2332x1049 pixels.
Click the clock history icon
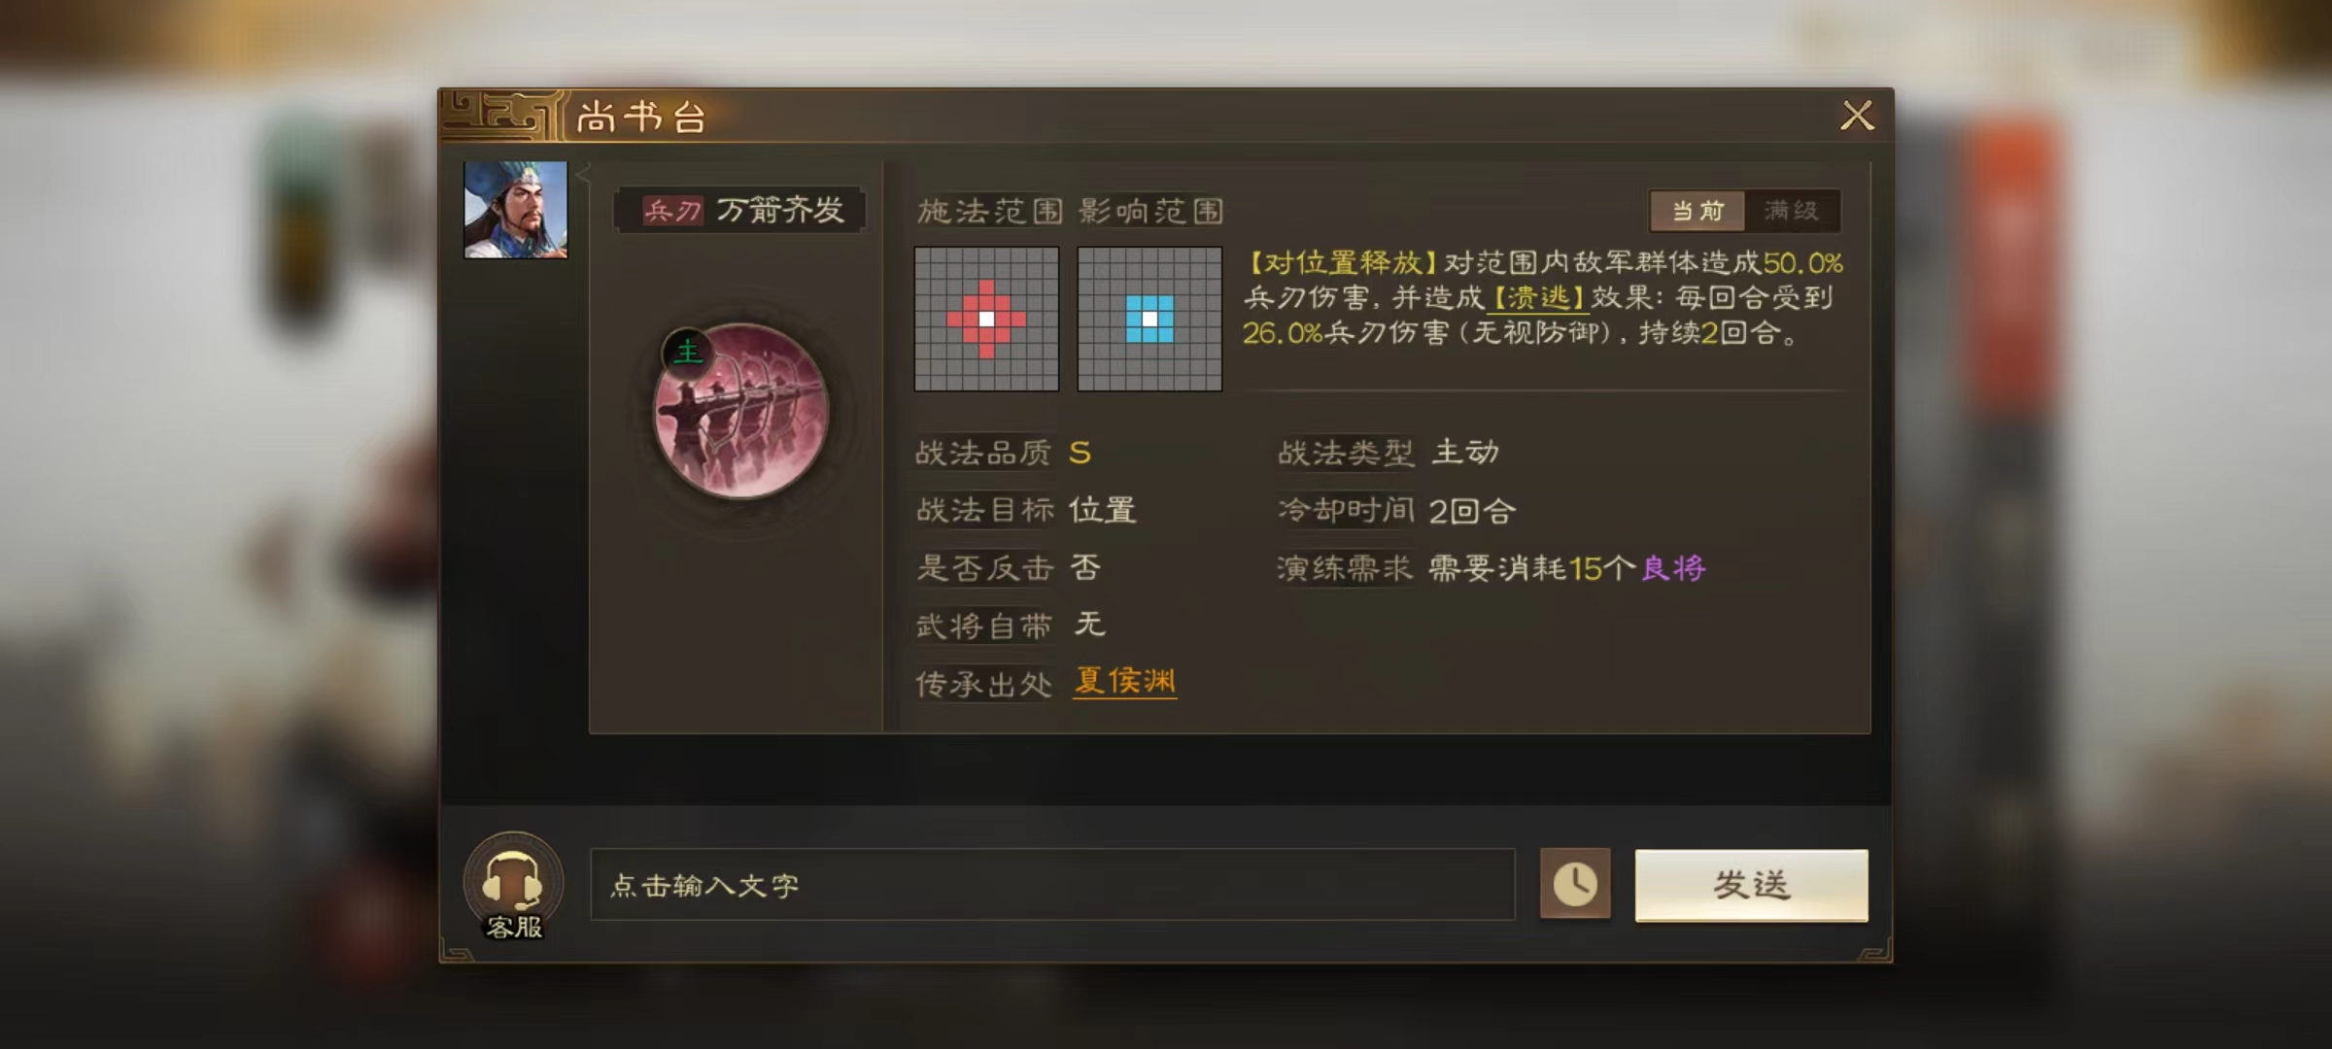(1575, 884)
